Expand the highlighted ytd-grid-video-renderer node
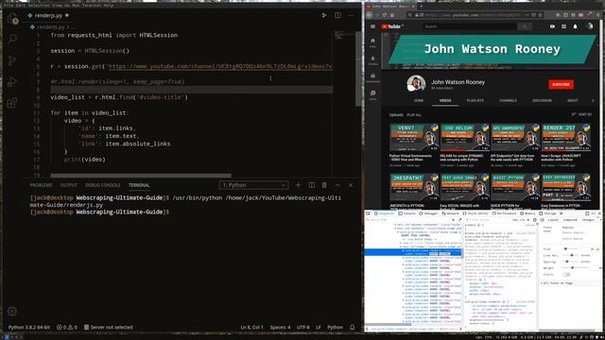 [x=403, y=251]
